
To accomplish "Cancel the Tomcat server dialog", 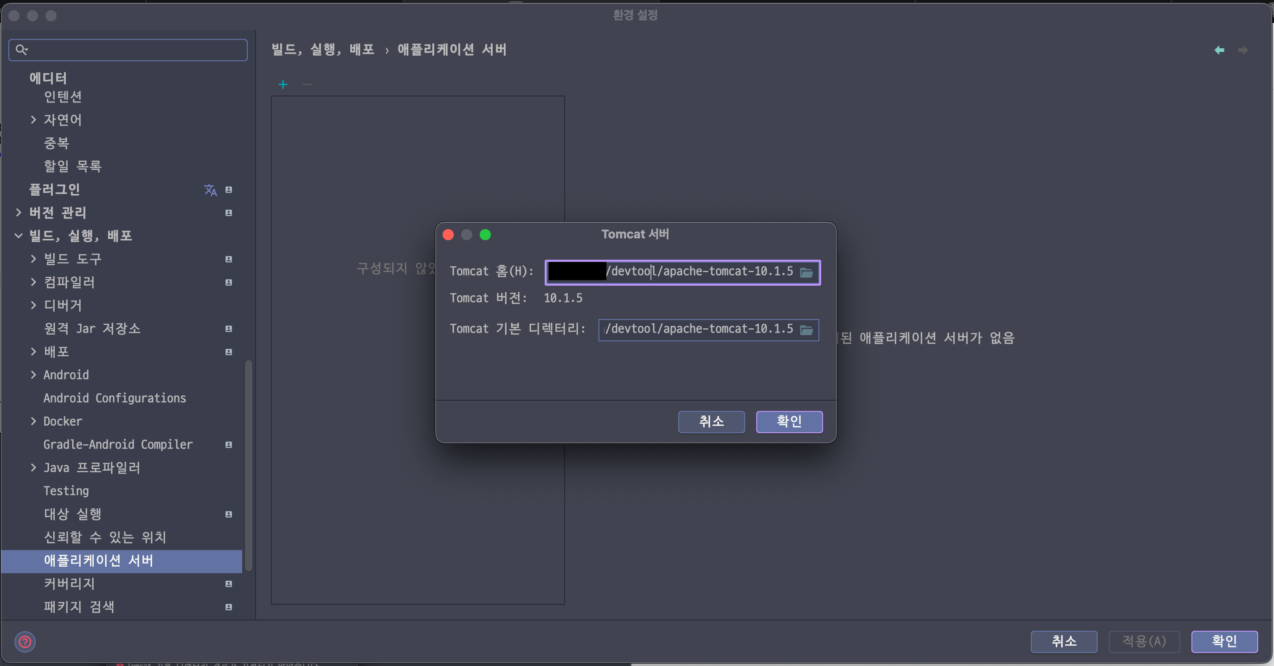I will [711, 421].
